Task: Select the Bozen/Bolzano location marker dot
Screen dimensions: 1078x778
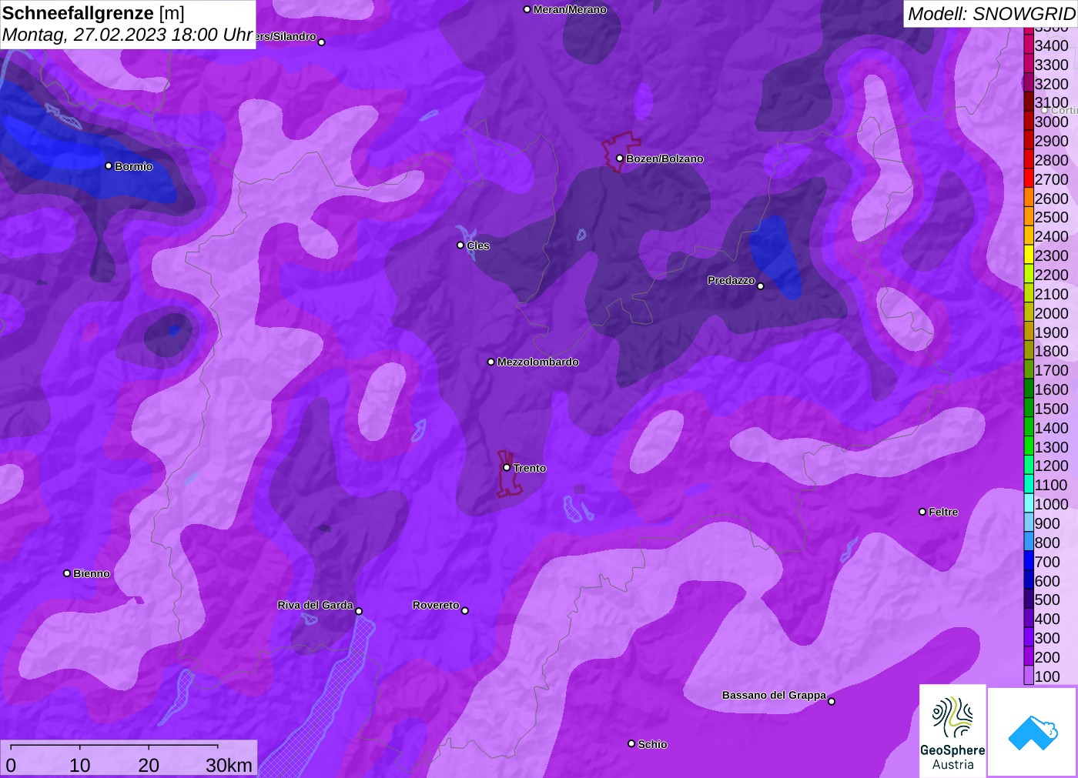Action: (620, 159)
